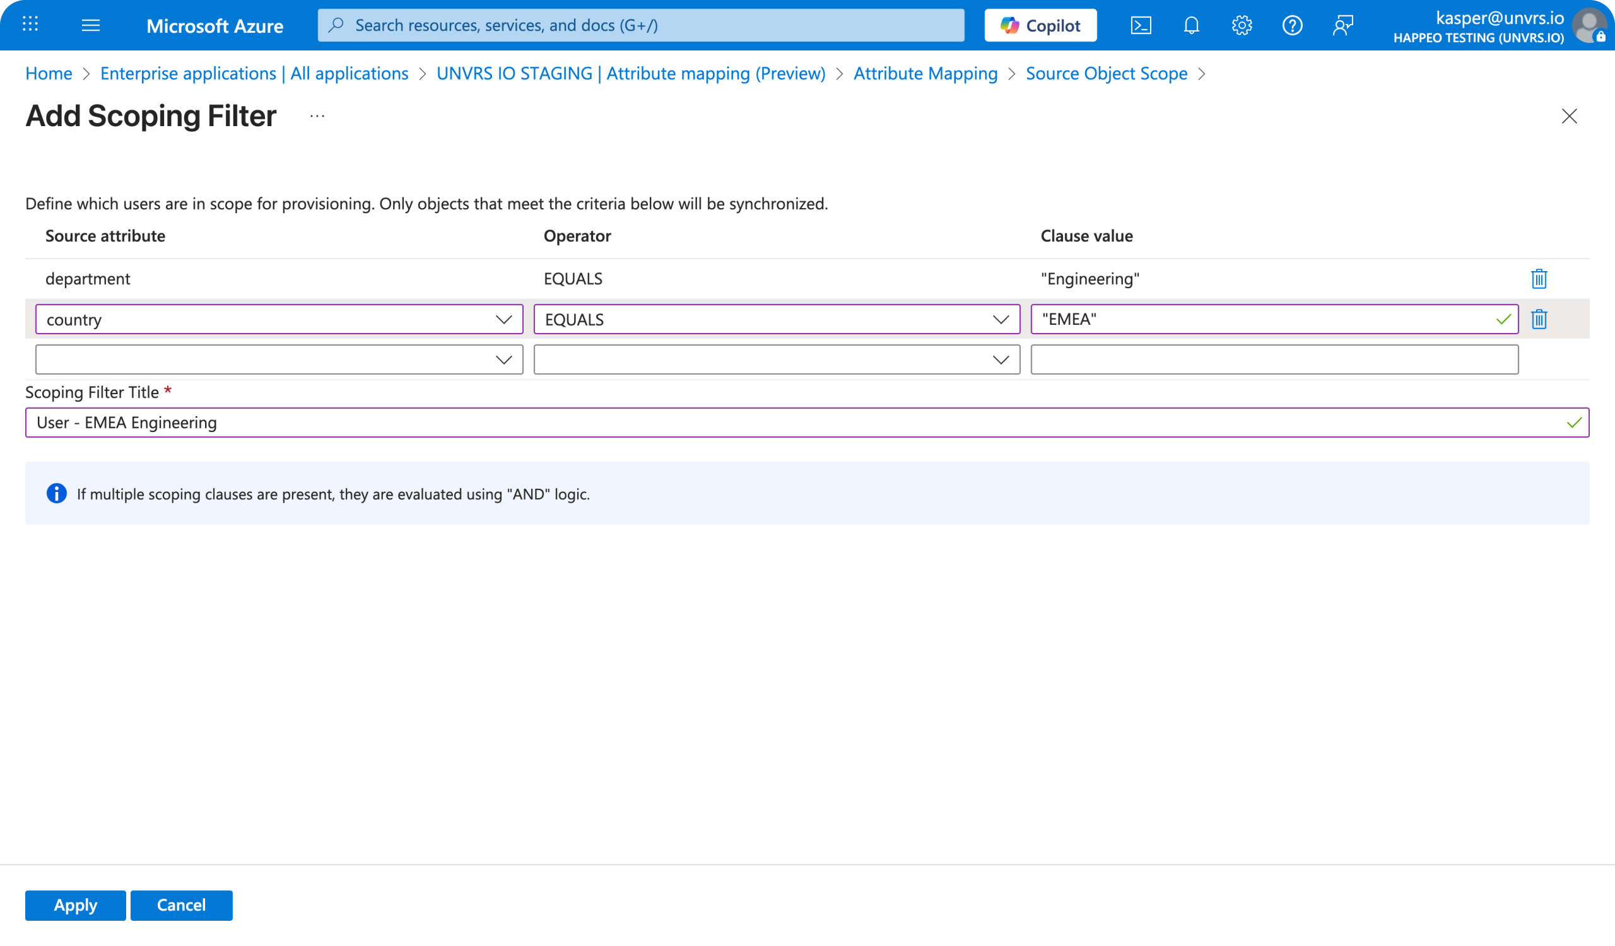The image size is (1615, 946).
Task: Delete the country EMEA clause
Action: [1539, 318]
